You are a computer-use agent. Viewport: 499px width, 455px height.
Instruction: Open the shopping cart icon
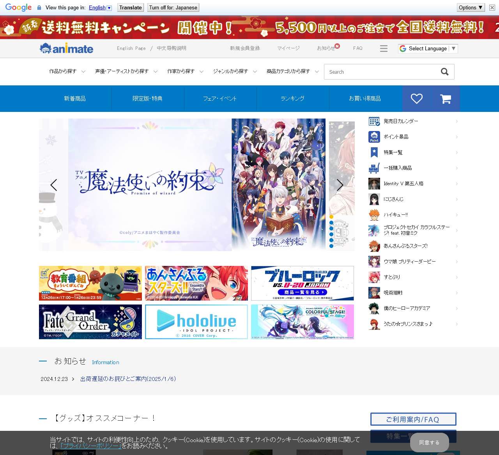click(446, 99)
